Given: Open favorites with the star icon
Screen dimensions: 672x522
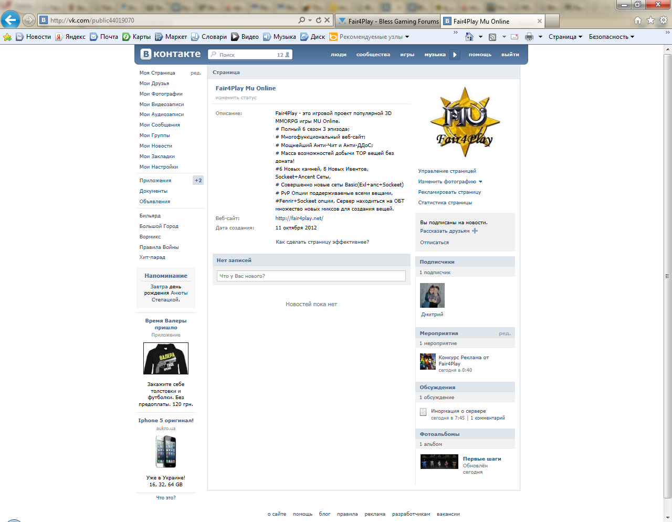Looking at the screenshot, I should point(650,20).
